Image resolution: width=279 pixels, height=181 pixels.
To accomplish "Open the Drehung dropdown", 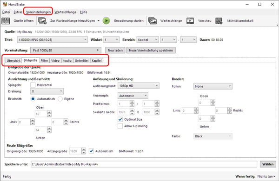I will (47, 91).
